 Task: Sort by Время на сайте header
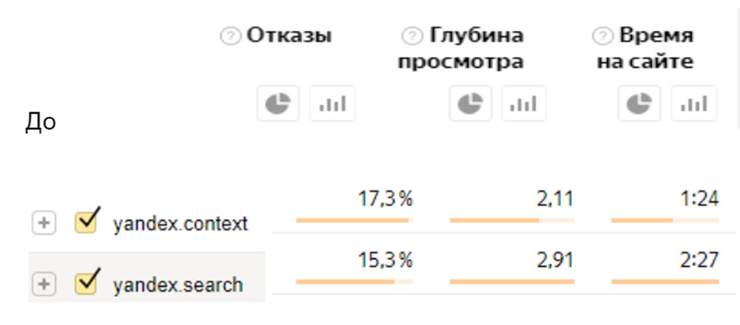(x=645, y=49)
